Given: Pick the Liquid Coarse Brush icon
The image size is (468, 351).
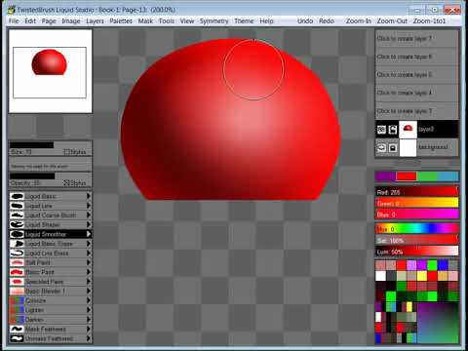Looking at the screenshot, I should coord(17,215).
